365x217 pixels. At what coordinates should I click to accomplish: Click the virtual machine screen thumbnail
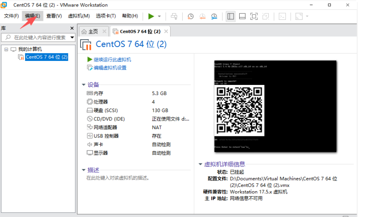pos(275,106)
